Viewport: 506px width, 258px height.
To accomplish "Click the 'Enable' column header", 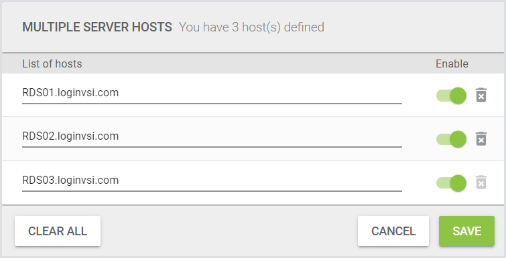I will coord(452,63).
